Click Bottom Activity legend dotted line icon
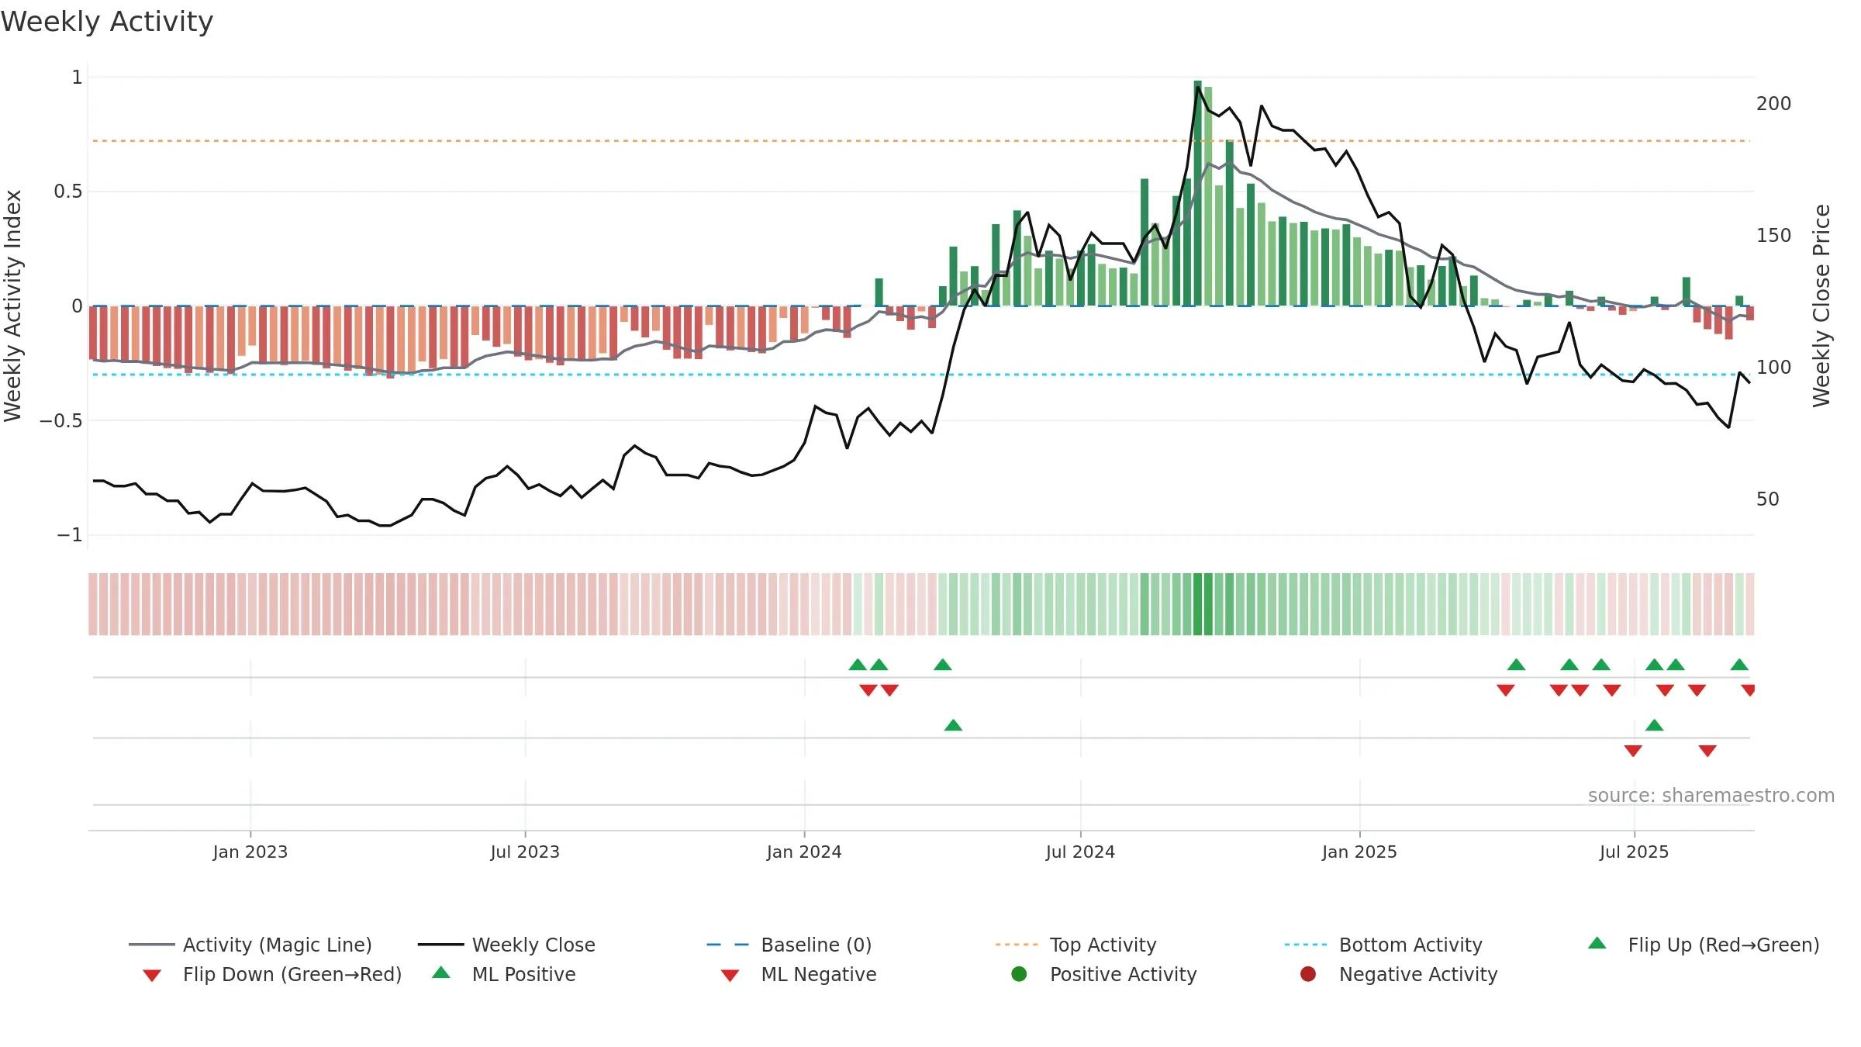Screen dimensions: 1861x1047 coord(1306,945)
